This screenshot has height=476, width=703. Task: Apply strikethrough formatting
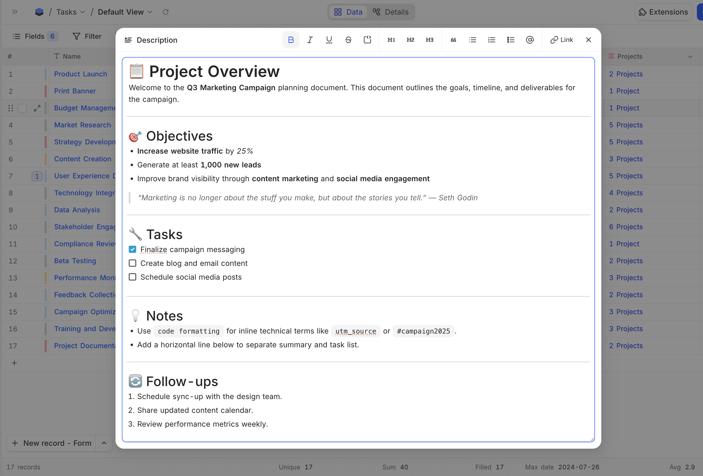pyautogui.click(x=348, y=40)
